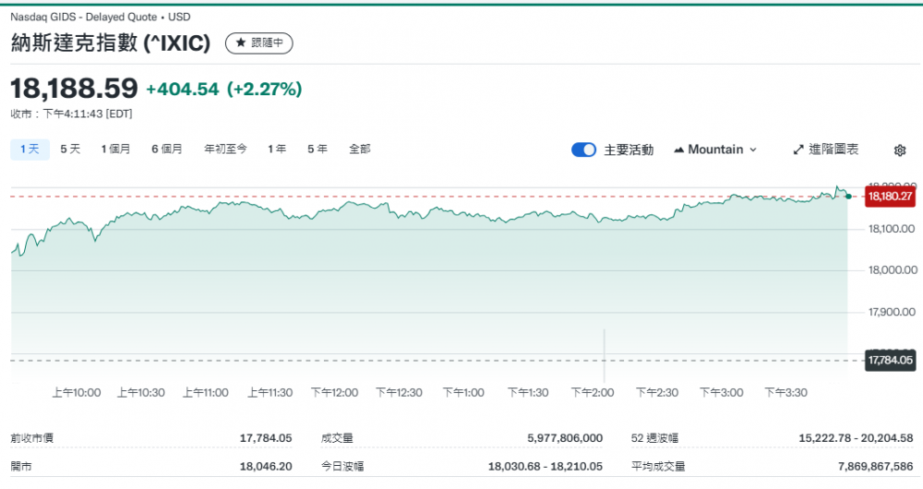Switch to 6個月 time range
The image size is (923, 489).
pyautogui.click(x=167, y=149)
